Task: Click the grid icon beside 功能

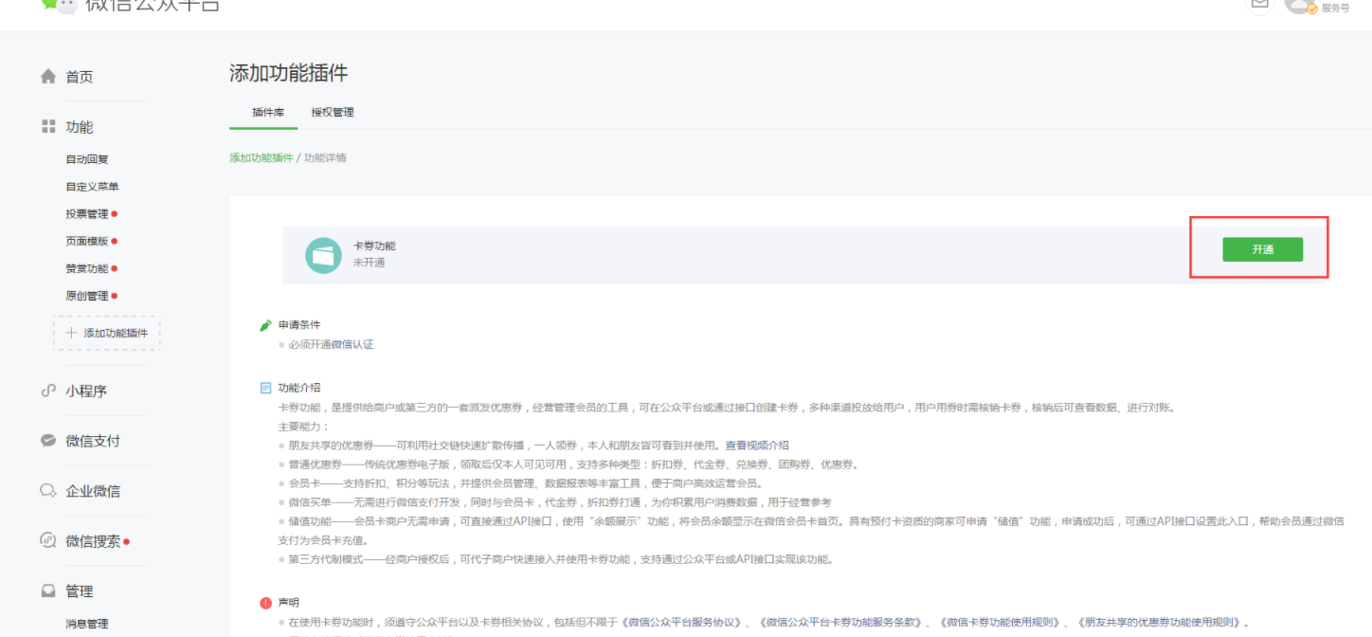Action: pyautogui.click(x=48, y=126)
